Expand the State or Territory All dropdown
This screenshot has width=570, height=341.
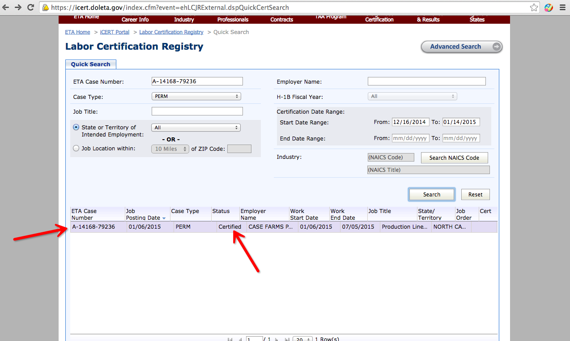coord(196,128)
